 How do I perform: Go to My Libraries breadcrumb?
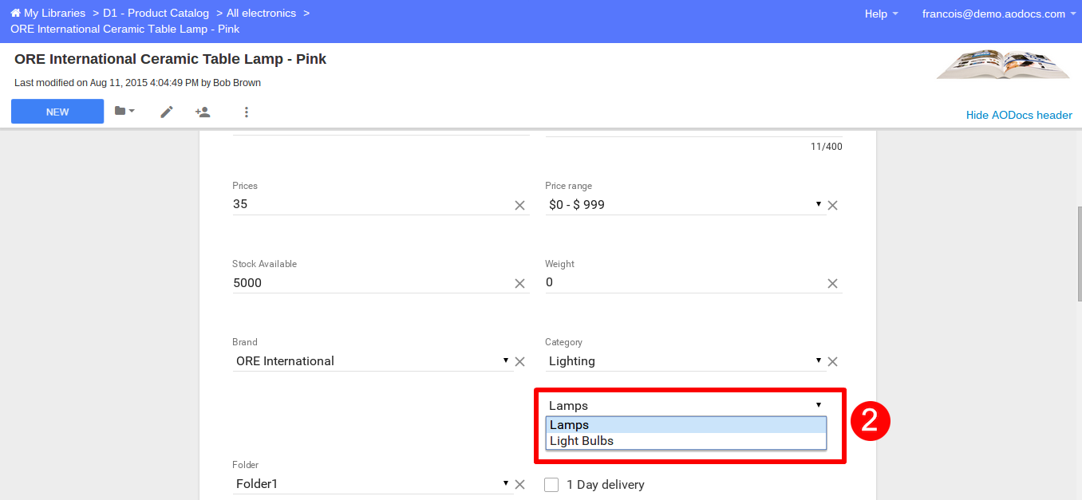(54, 13)
